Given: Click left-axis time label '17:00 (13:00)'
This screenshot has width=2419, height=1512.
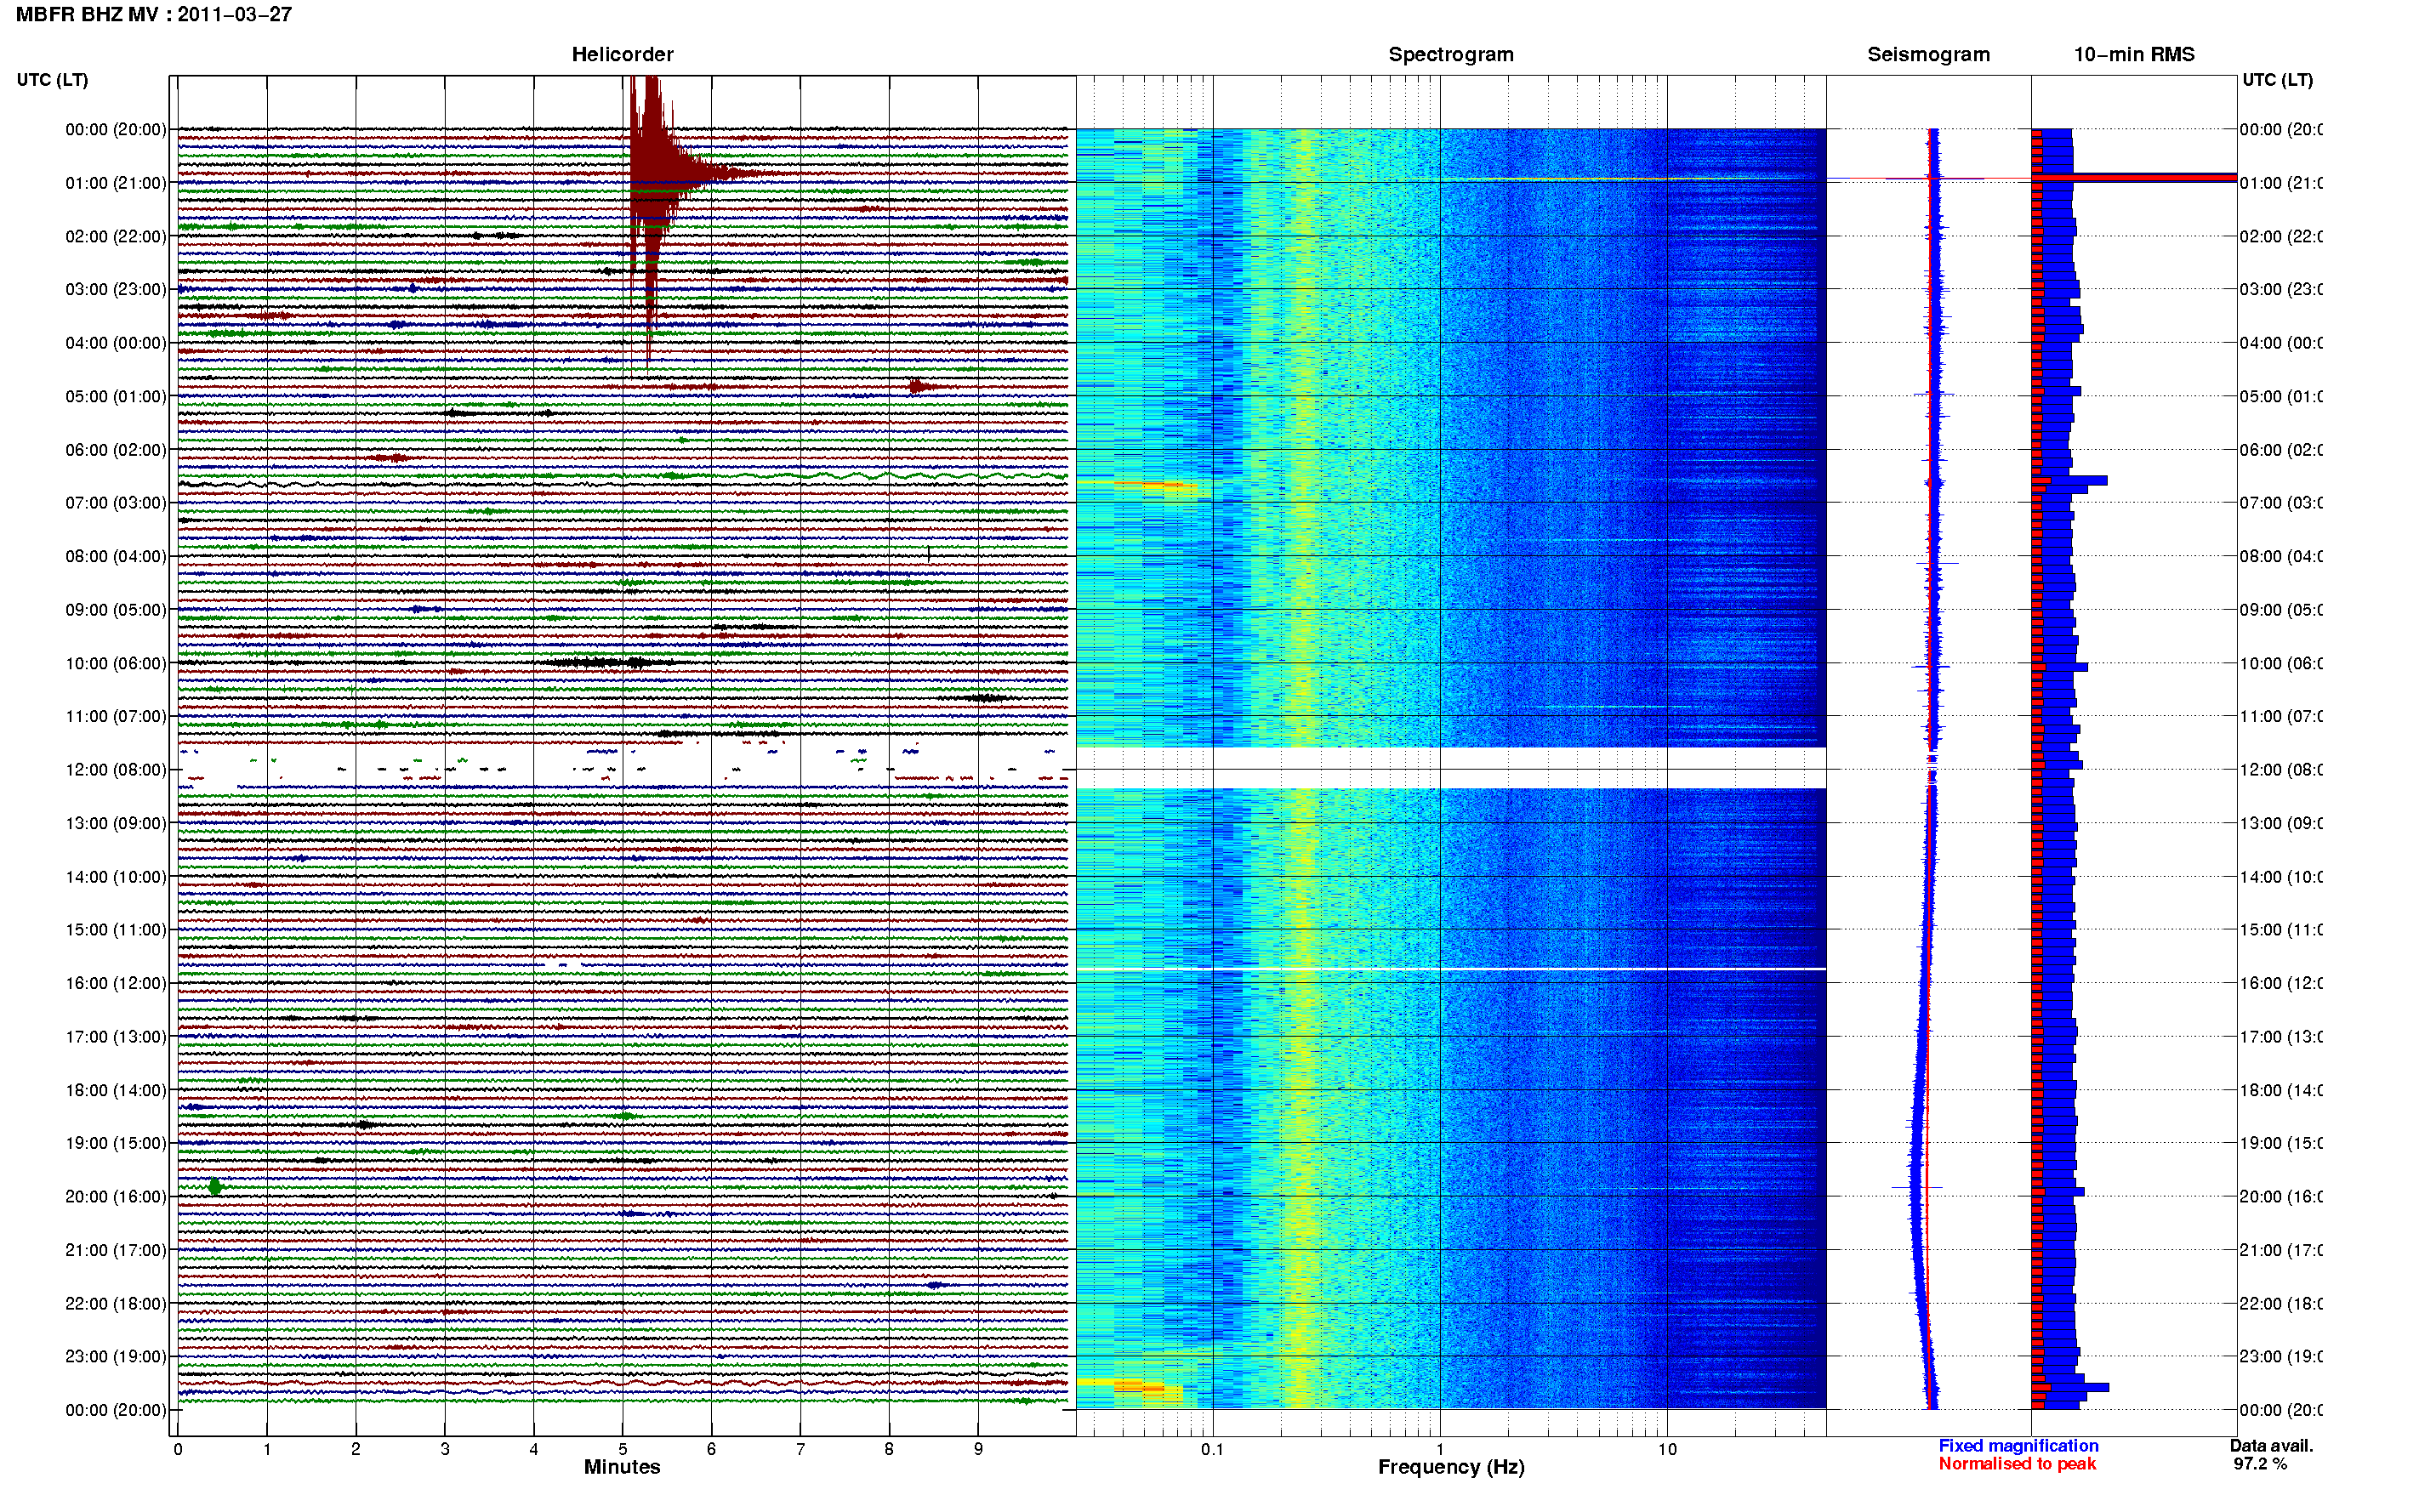Looking at the screenshot, I should (116, 1036).
